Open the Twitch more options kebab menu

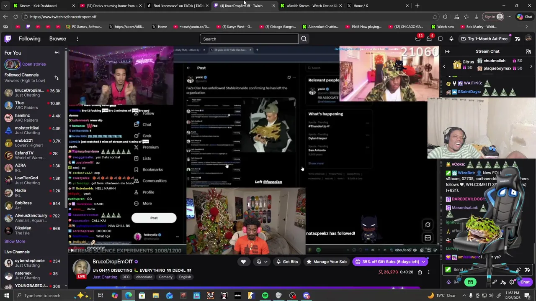77,39
